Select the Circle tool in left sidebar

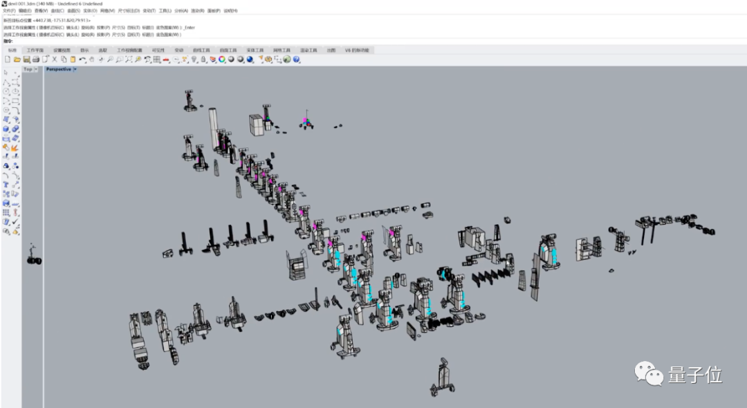click(6, 91)
